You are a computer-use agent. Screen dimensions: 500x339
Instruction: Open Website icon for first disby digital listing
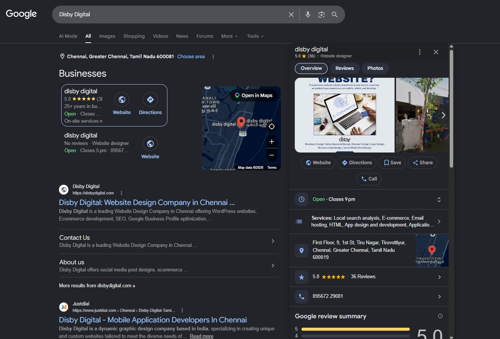point(122,100)
